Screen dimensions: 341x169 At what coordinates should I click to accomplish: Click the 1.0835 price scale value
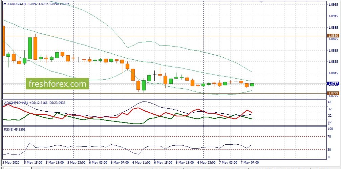coord(334,61)
